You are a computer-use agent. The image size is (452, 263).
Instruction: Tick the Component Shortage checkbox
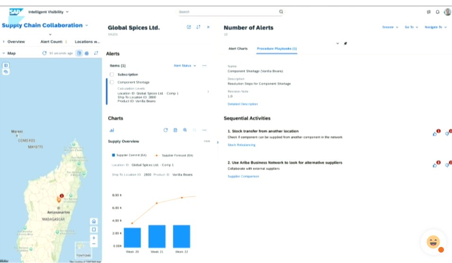112,82
